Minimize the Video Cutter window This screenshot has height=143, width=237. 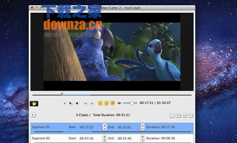click(x=37, y=8)
